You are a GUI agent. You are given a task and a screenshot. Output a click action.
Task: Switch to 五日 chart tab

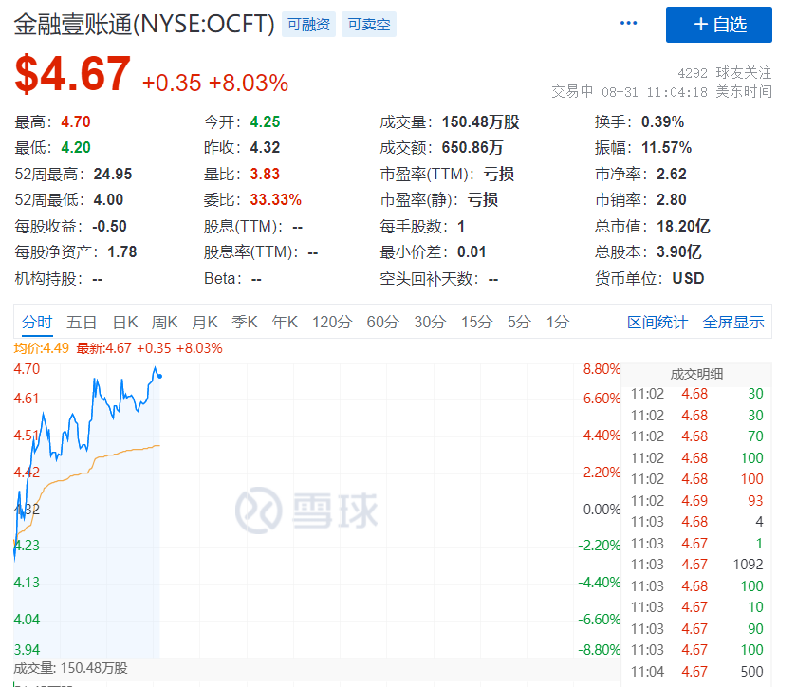82,323
